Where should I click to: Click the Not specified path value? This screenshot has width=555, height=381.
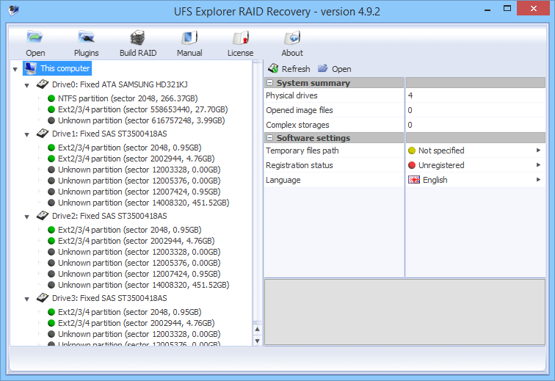(441, 150)
